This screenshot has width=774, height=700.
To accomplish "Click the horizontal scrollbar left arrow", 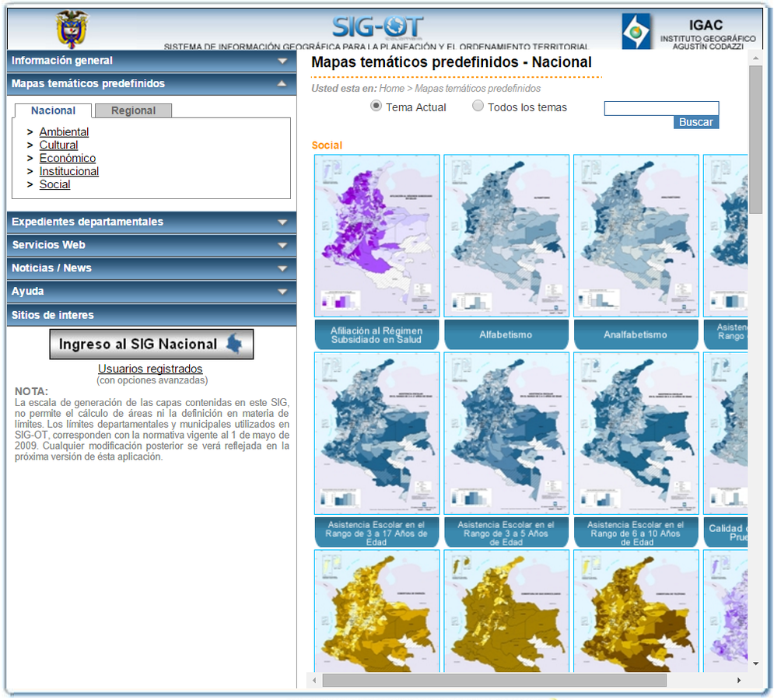I will 314,681.
